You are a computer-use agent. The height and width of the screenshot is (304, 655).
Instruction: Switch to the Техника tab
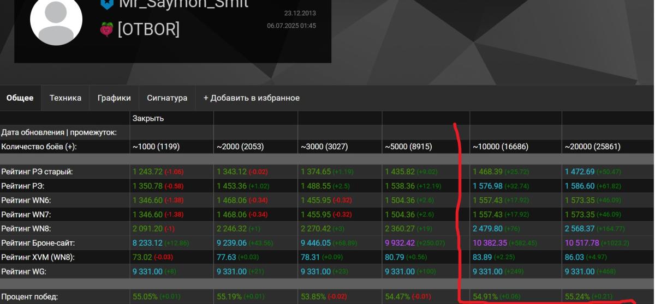pos(65,98)
